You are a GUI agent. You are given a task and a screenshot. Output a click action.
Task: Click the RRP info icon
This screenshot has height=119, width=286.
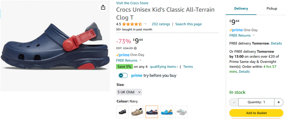[x=135, y=48]
